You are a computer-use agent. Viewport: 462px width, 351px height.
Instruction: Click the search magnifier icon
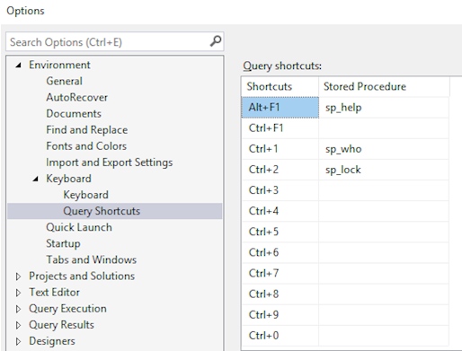click(x=216, y=41)
